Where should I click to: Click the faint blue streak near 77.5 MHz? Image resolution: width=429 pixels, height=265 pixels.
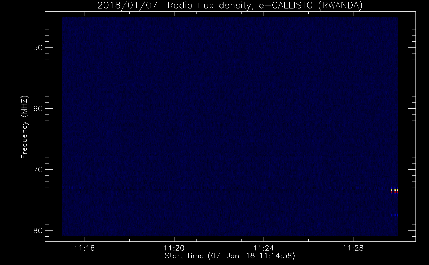393,215
